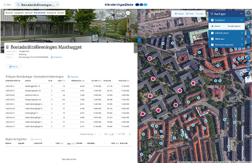Collapse the left panel with the blue arrow
Image resolution: width=252 pixels, height=163 pixels.
point(139,40)
